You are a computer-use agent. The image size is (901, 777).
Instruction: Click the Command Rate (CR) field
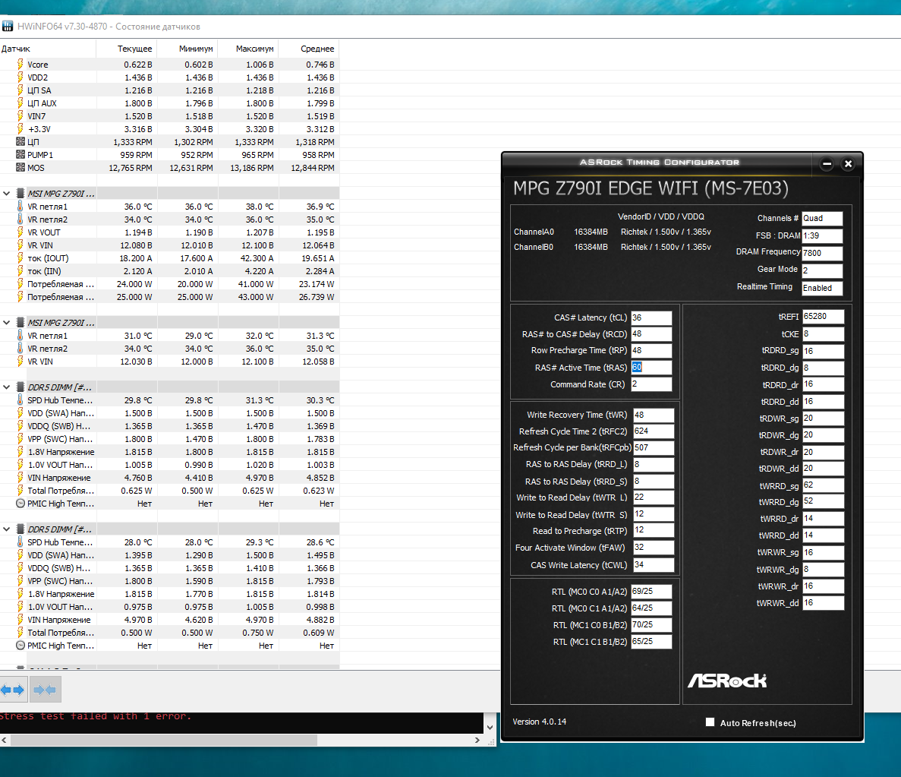click(x=651, y=384)
